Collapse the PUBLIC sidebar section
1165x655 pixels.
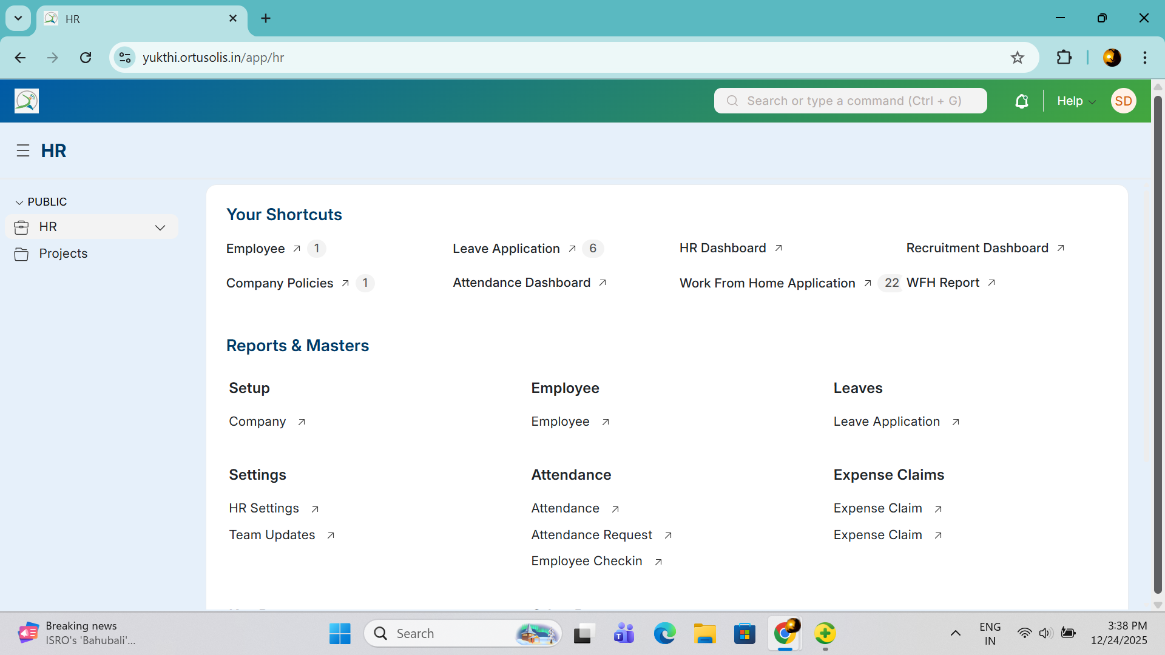point(19,202)
